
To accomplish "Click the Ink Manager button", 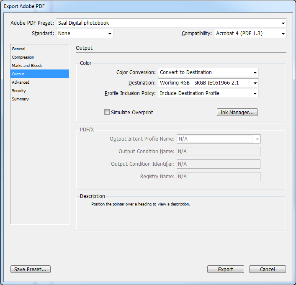I will [237, 112].
